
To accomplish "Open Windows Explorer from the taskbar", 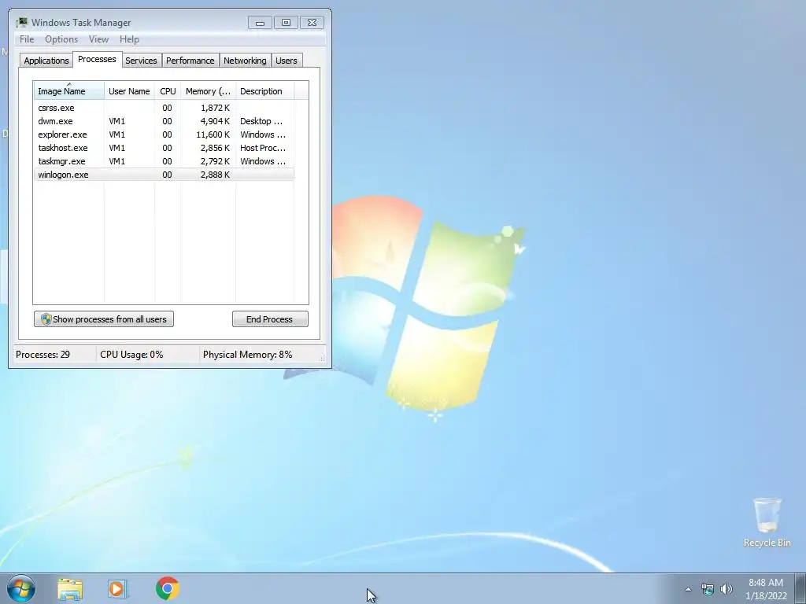I will [x=70, y=588].
